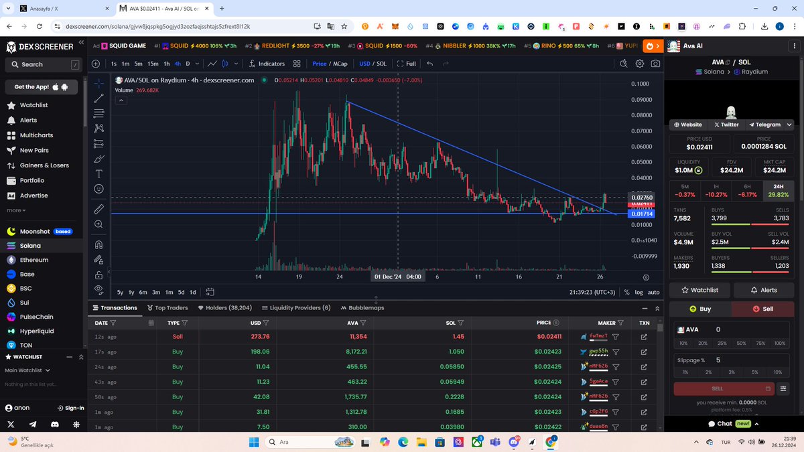Add AVA to Watchlist button

pyautogui.click(x=699, y=290)
